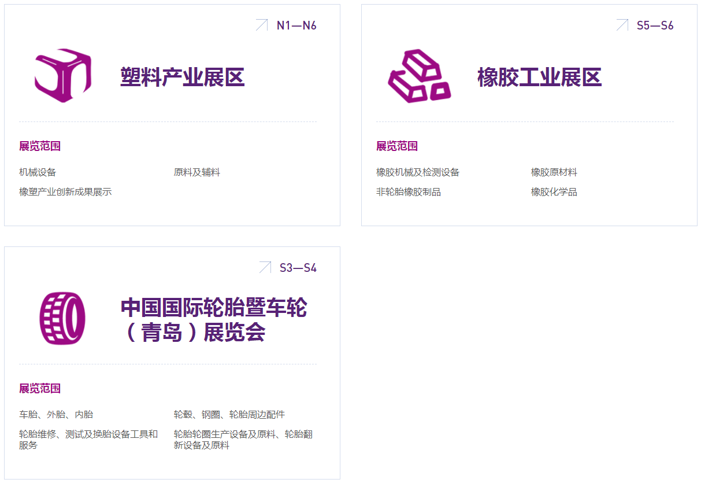Click the 塑料产业展区 heading
Viewport: 701px width, 483px height.
183,77
